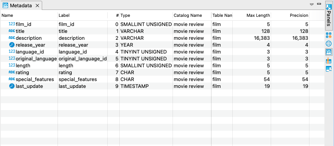Image resolution: width=334 pixels, height=146 pixels.
Task: Click the Metadata tab's checkered icon
Action: point(5,6)
